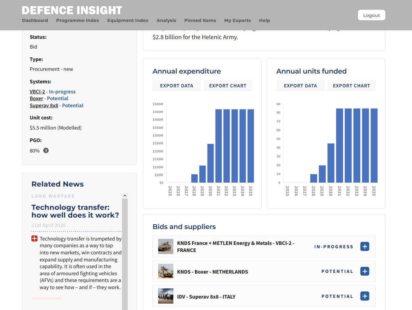Open the Boxer system link

click(36, 98)
